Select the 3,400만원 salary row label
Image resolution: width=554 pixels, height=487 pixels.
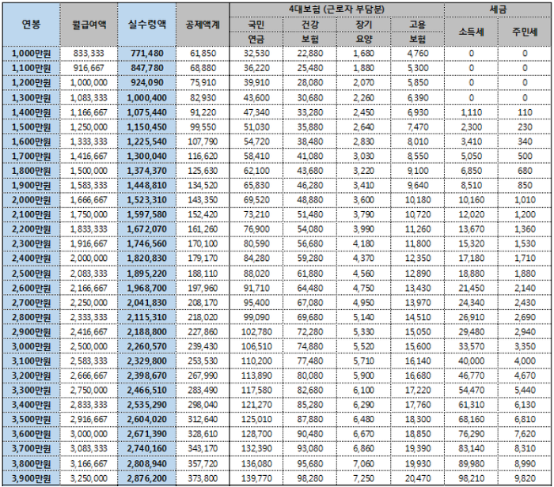pos(32,405)
